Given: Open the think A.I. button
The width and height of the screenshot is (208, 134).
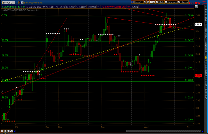Looking at the screenshot, I should (137, 2).
